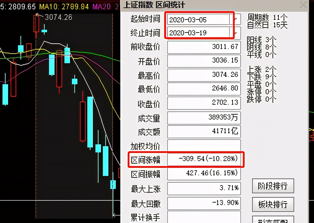Select the highlighted 区间涨幅 change field

click(203, 160)
